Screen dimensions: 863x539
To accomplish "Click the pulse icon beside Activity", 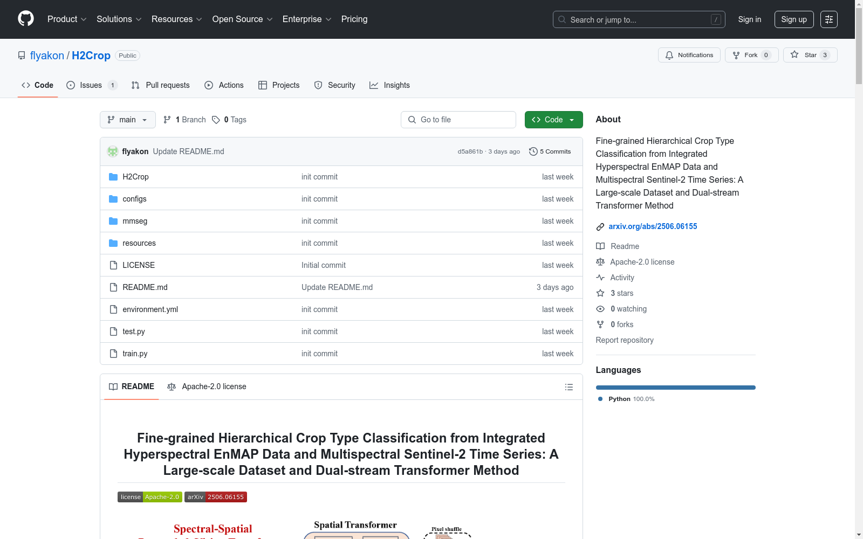I will pos(600,278).
